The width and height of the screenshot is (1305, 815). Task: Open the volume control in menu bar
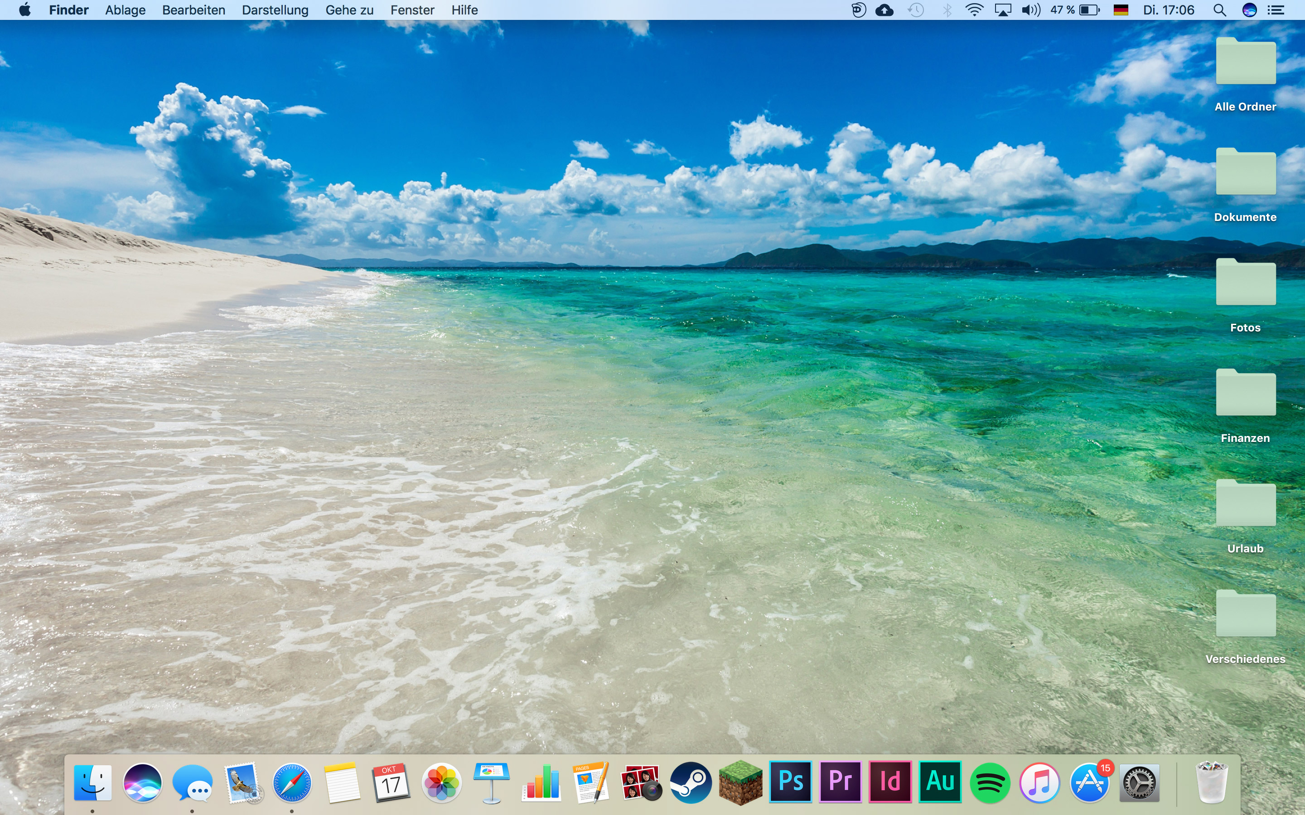(1030, 10)
